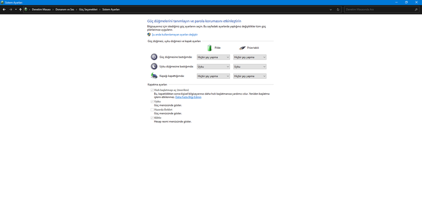Restore down the Sistem Ayarları window
This screenshot has width=422, height=218.
407,2
